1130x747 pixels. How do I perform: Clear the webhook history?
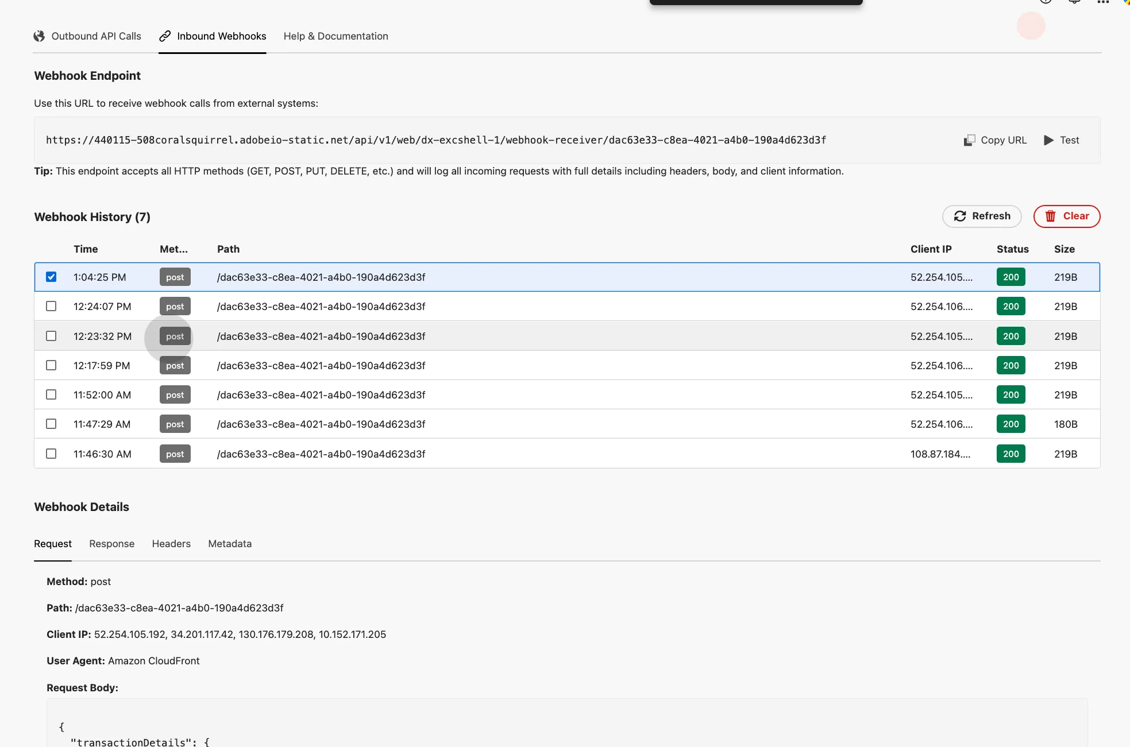1067,216
